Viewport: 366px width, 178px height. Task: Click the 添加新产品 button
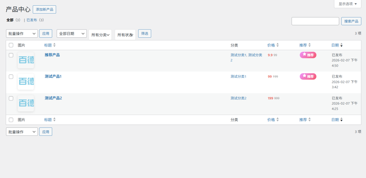[44, 10]
